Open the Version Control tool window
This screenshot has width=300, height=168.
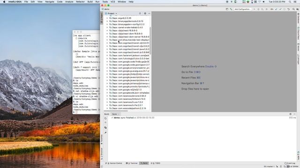point(113,163)
